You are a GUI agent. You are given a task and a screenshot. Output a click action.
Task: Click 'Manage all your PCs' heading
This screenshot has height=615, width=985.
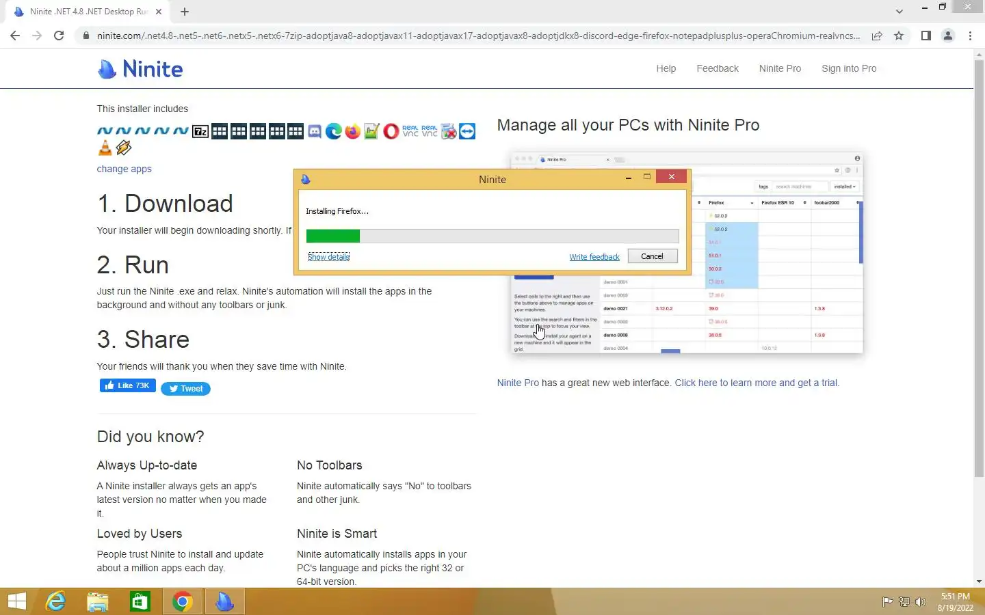tap(628, 125)
